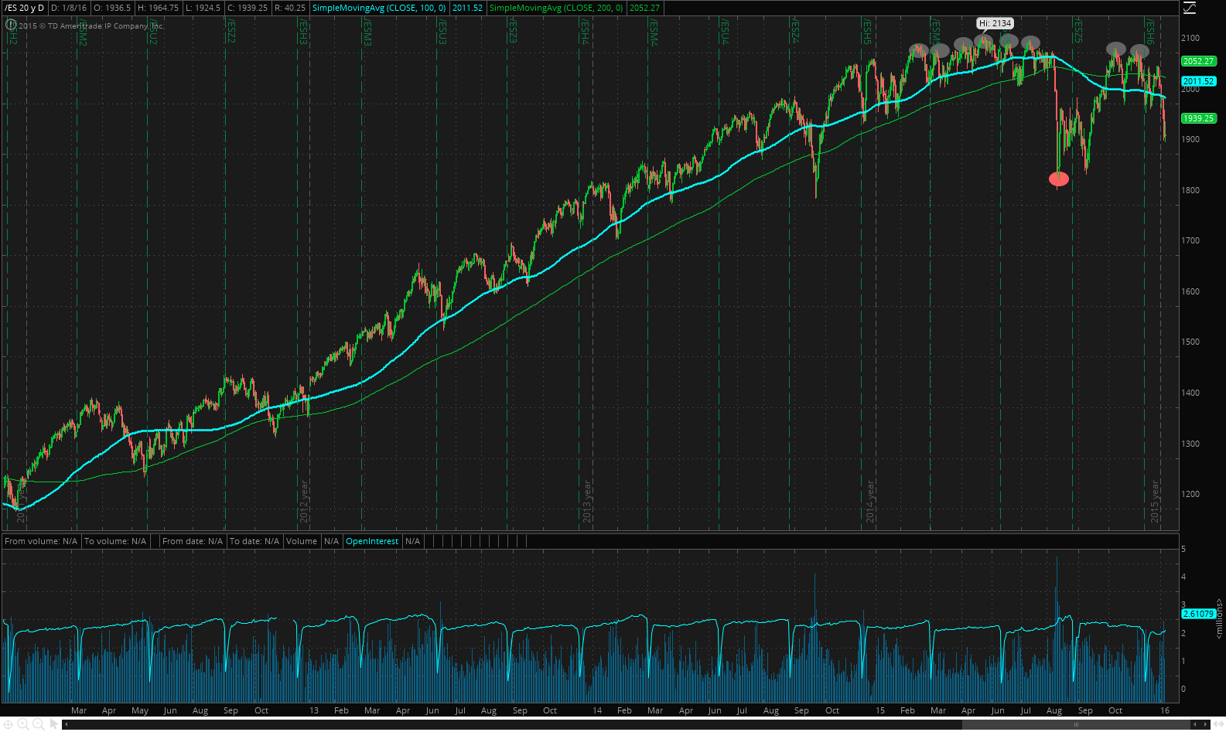
Task: Click the O: 1936.5 open value
Action: tap(113, 8)
